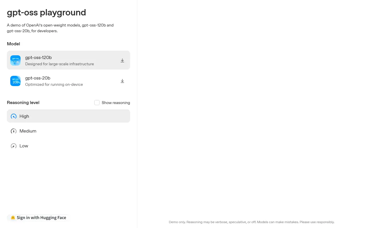Click the responsible-use disclaimer text
The image size is (366, 228).
click(x=251, y=222)
